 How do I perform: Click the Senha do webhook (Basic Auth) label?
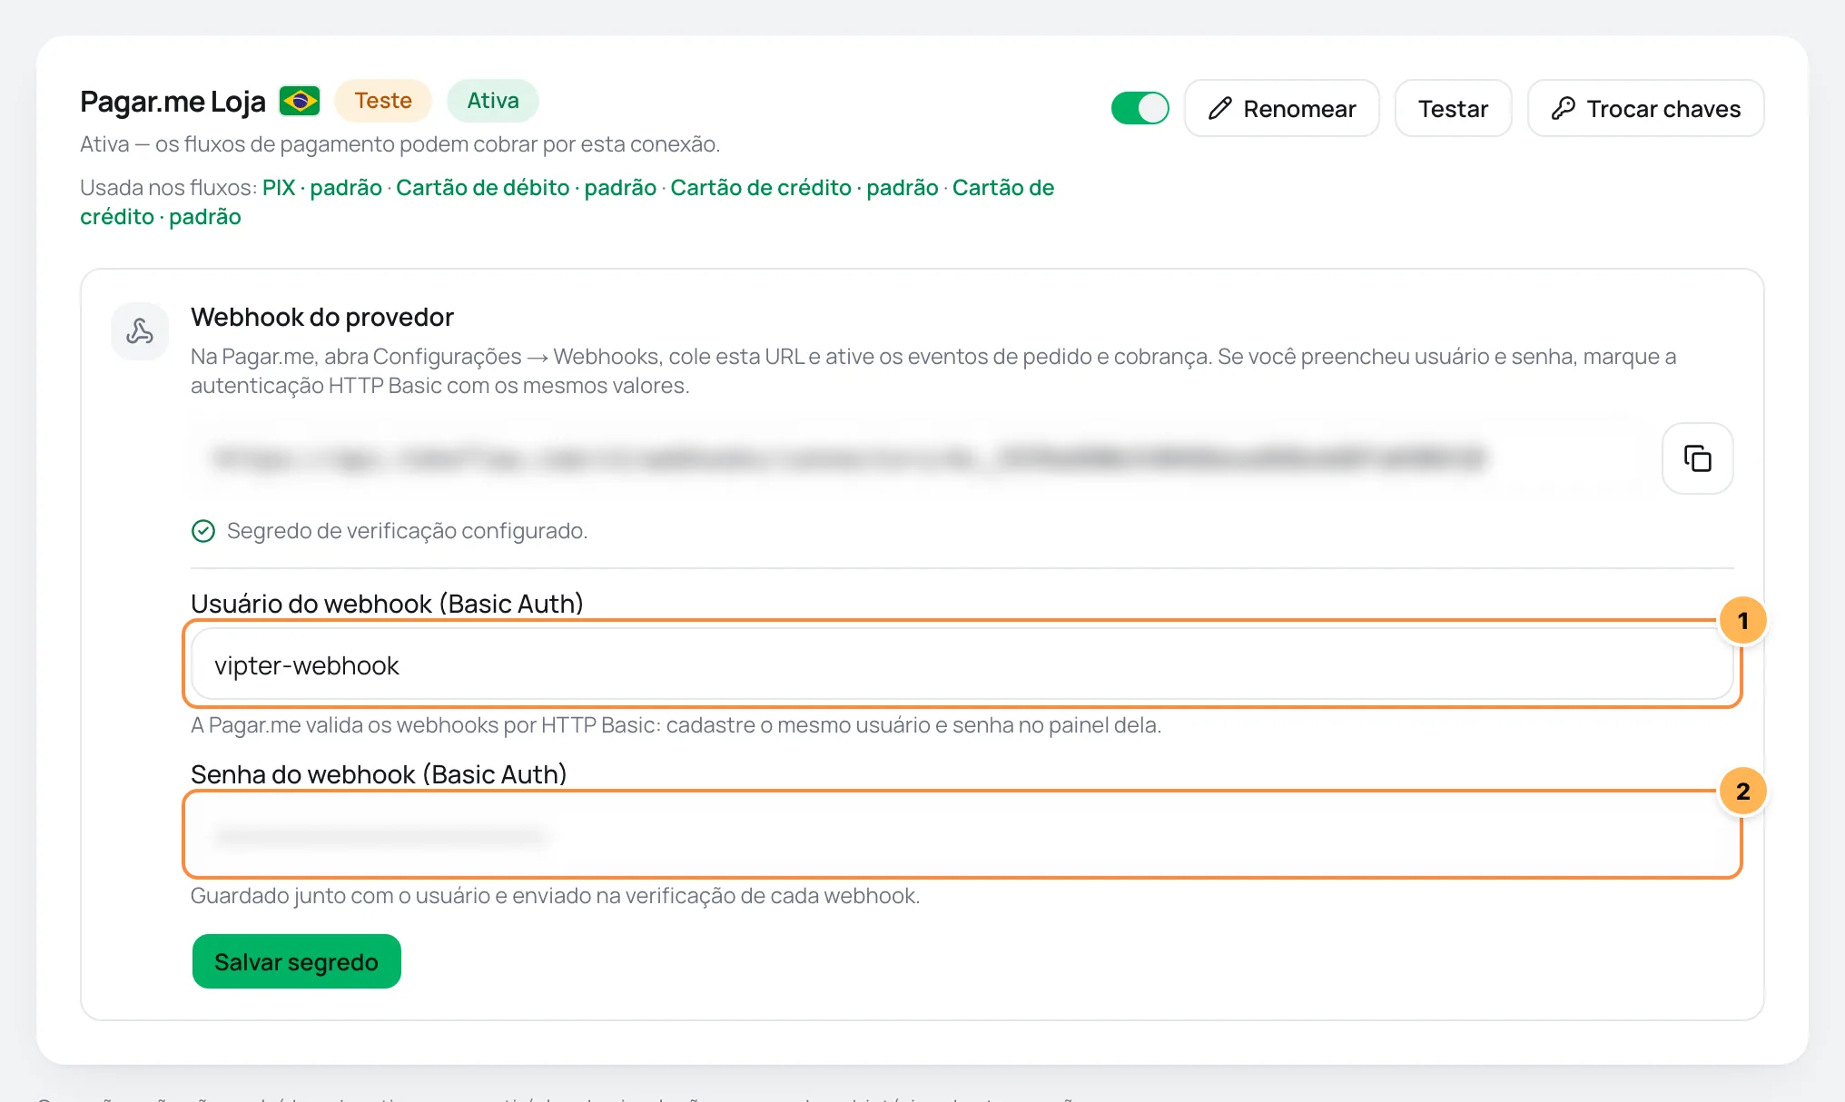[379, 774]
